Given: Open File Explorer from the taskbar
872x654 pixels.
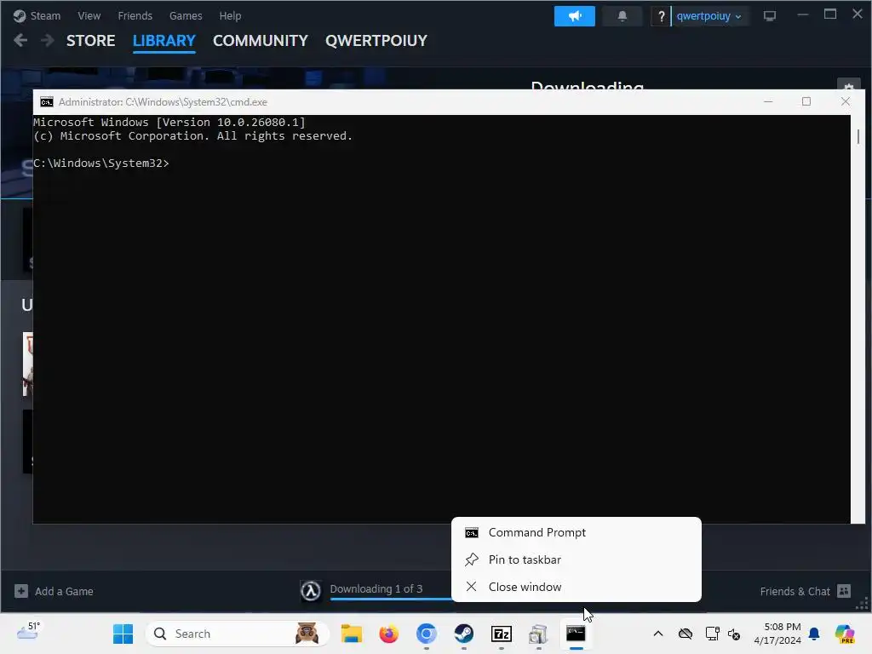Looking at the screenshot, I should pyautogui.click(x=352, y=634).
